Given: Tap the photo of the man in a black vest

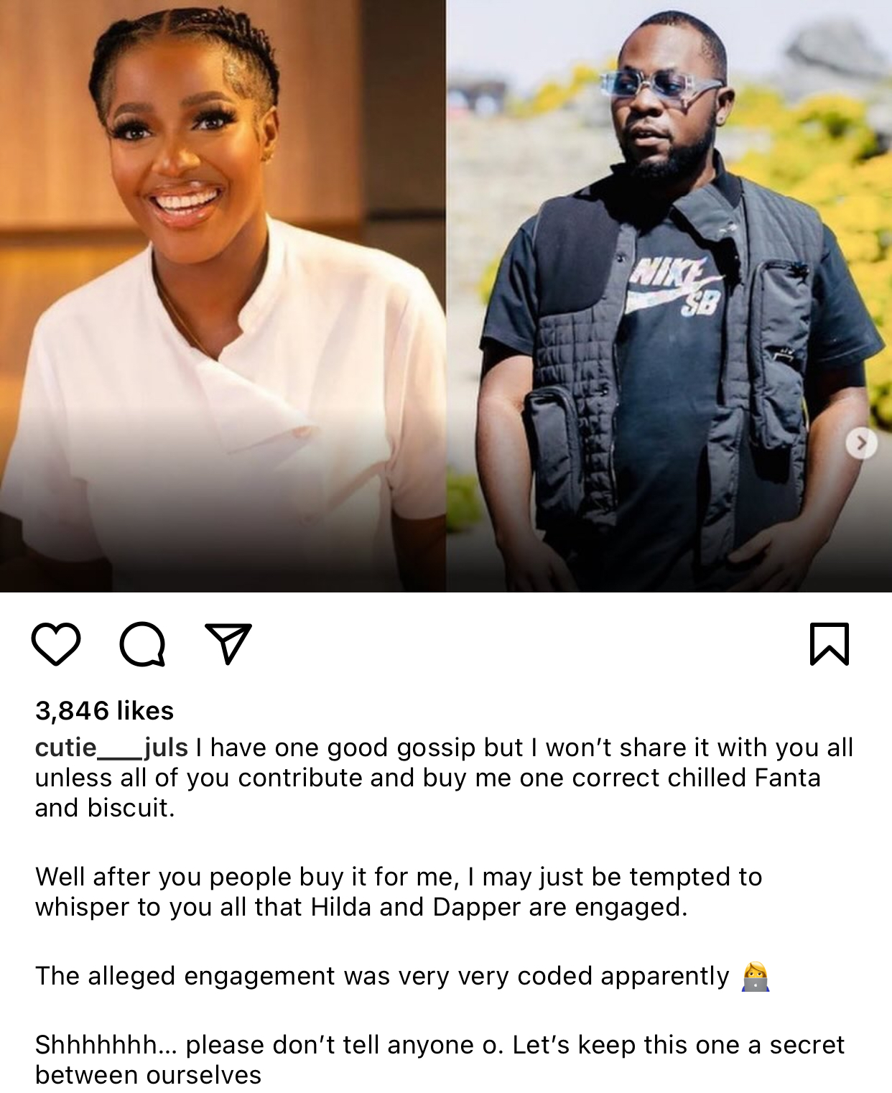Looking at the screenshot, I should coord(669,296).
